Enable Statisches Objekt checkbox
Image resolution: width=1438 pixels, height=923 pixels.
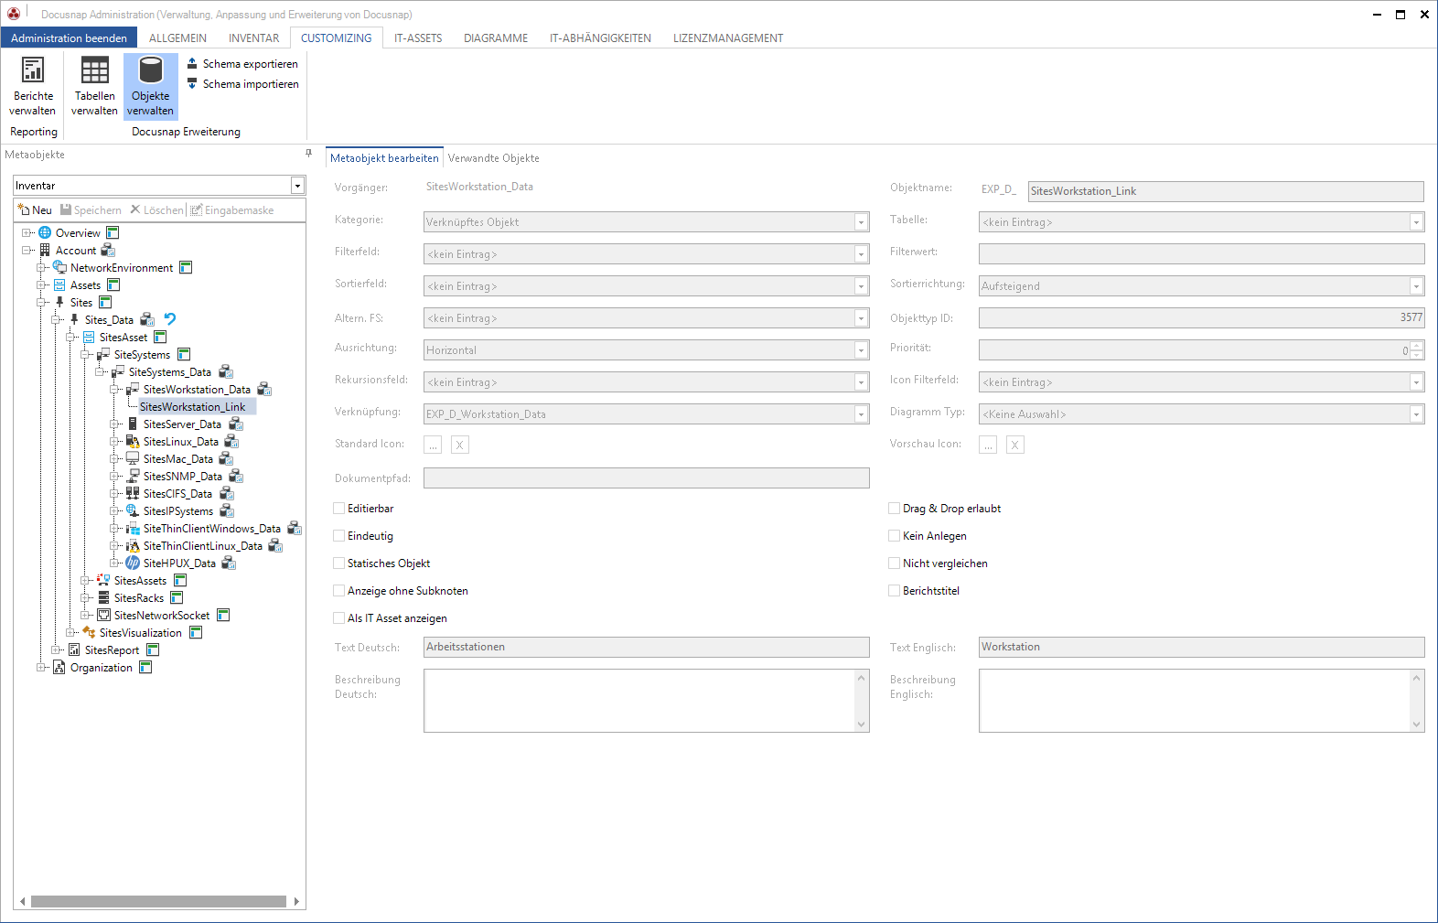339,563
